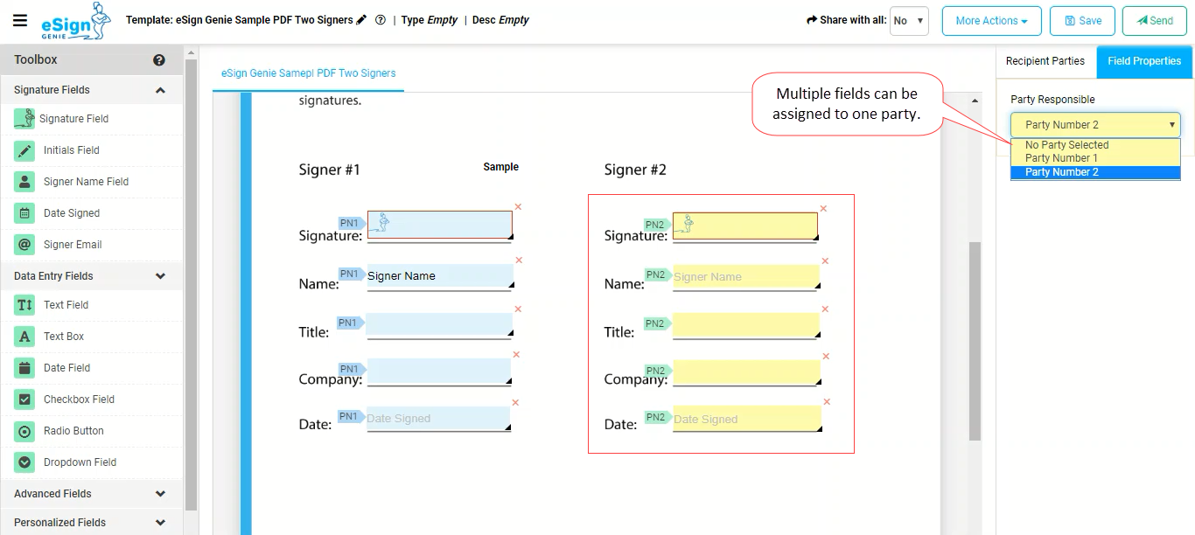This screenshot has width=1195, height=535.
Task: Click the Signer Email toolbox label
Action: (73, 245)
